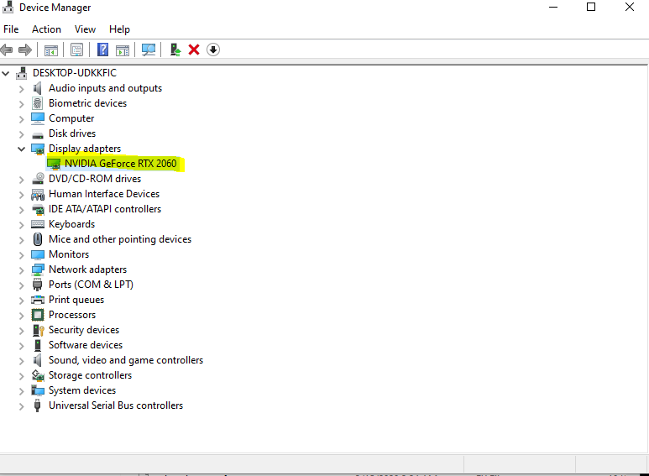
Task: Select NVIDIA GeForce RTX 2060 device
Action: [120, 164]
